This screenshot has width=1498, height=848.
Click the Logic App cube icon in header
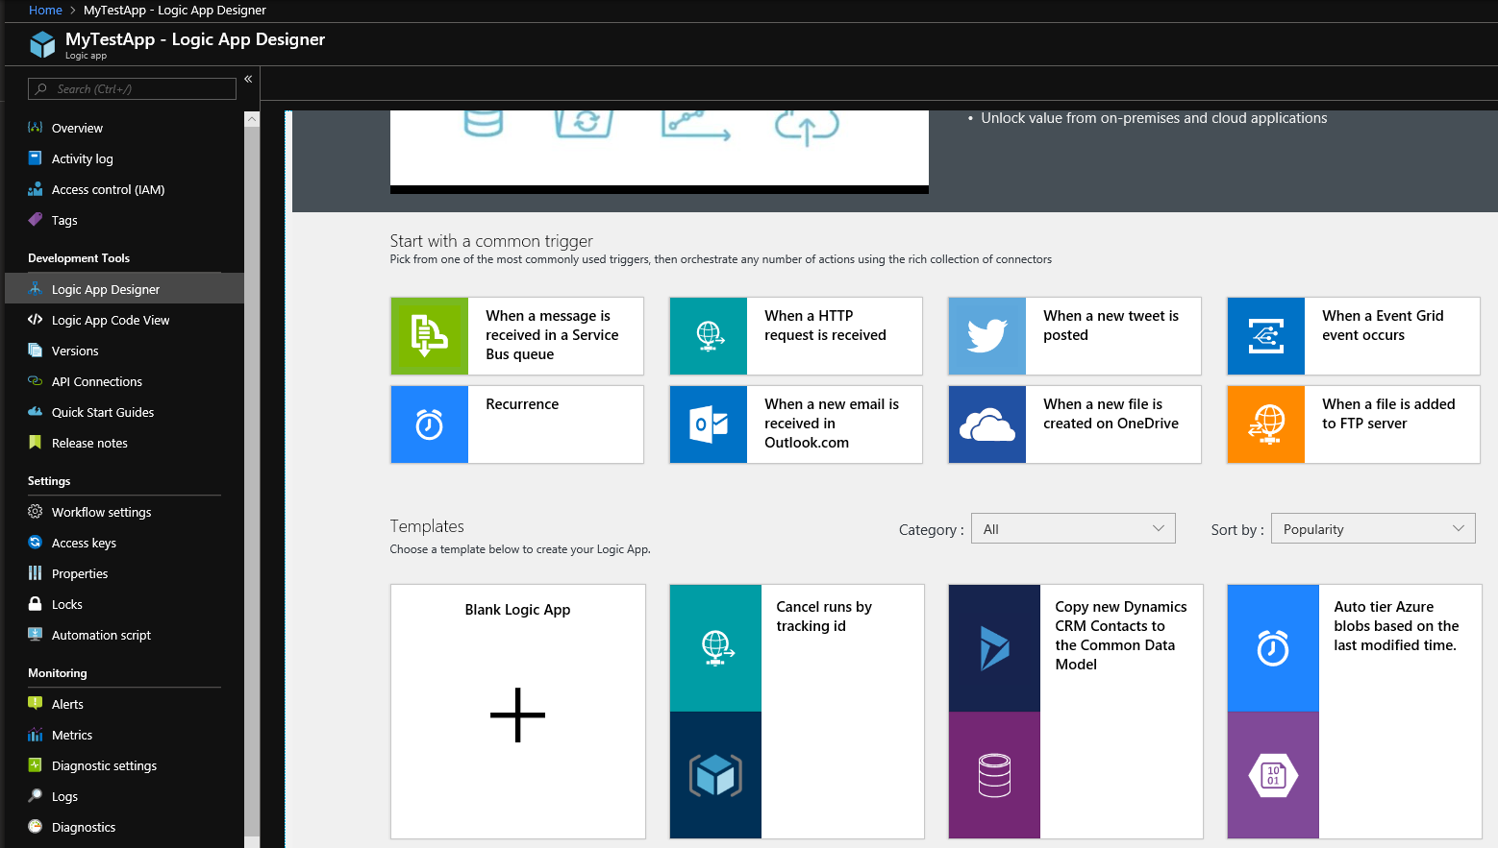43,44
